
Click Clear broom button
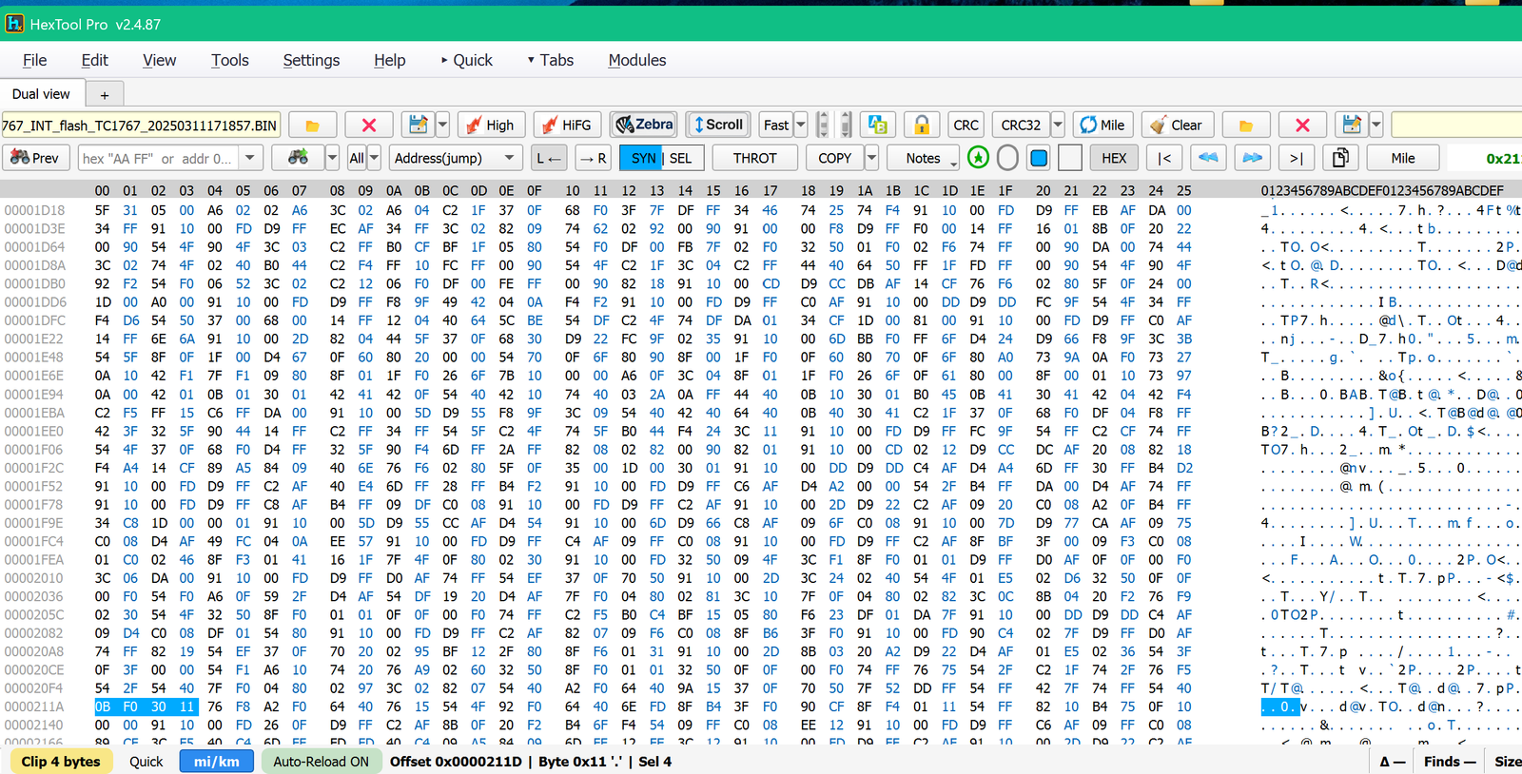1176,125
